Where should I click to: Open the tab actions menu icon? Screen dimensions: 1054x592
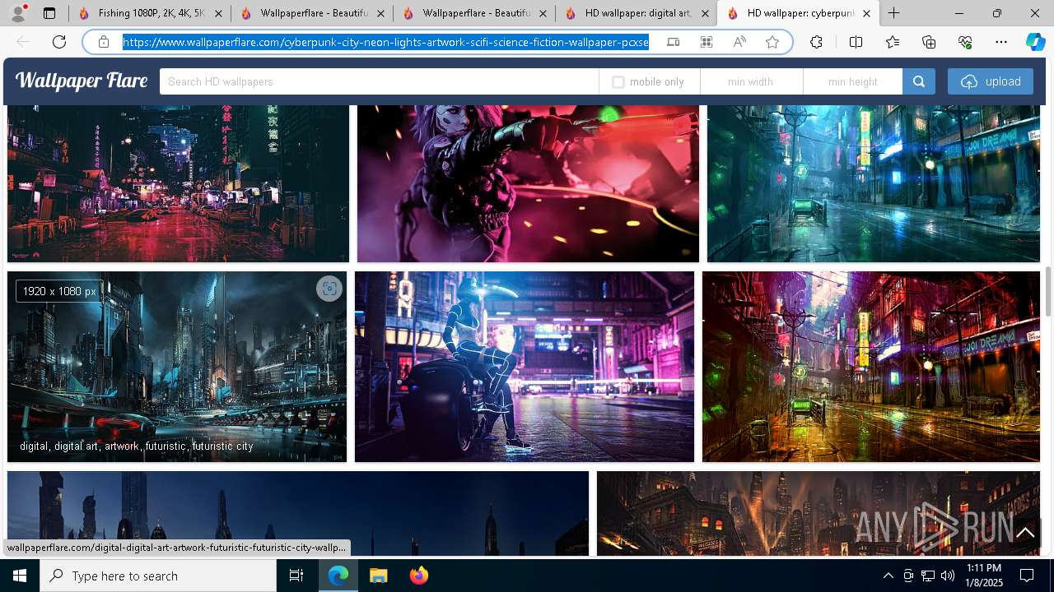point(49,13)
